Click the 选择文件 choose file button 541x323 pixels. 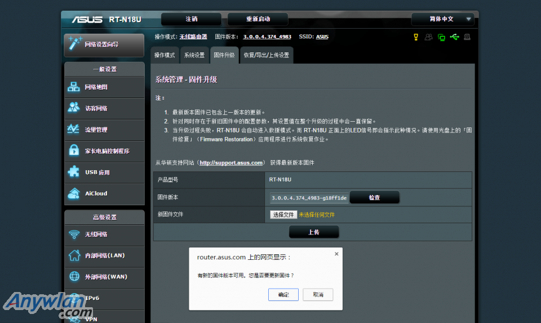[x=283, y=215]
